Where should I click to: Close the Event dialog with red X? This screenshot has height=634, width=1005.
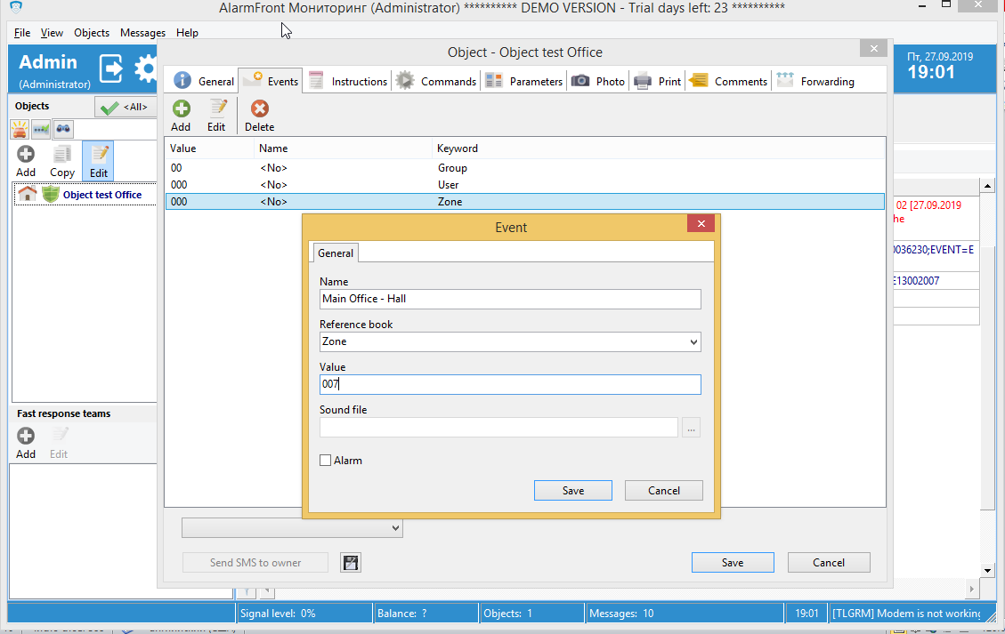pos(701,223)
